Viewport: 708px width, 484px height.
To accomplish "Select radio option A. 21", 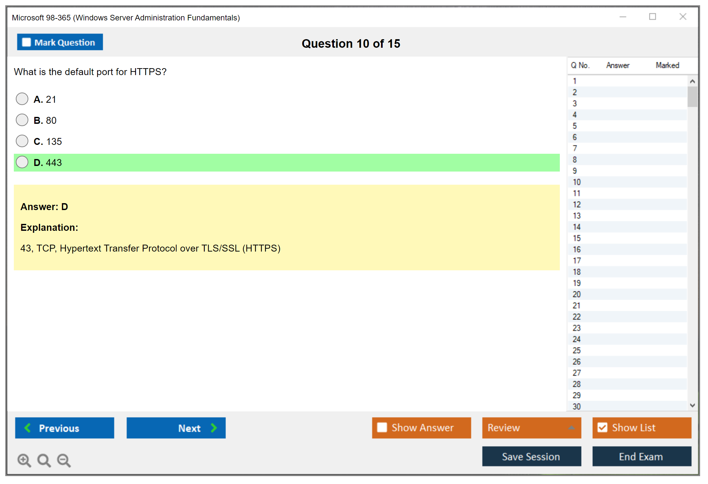I will pyautogui.click(x=22, y=99).
